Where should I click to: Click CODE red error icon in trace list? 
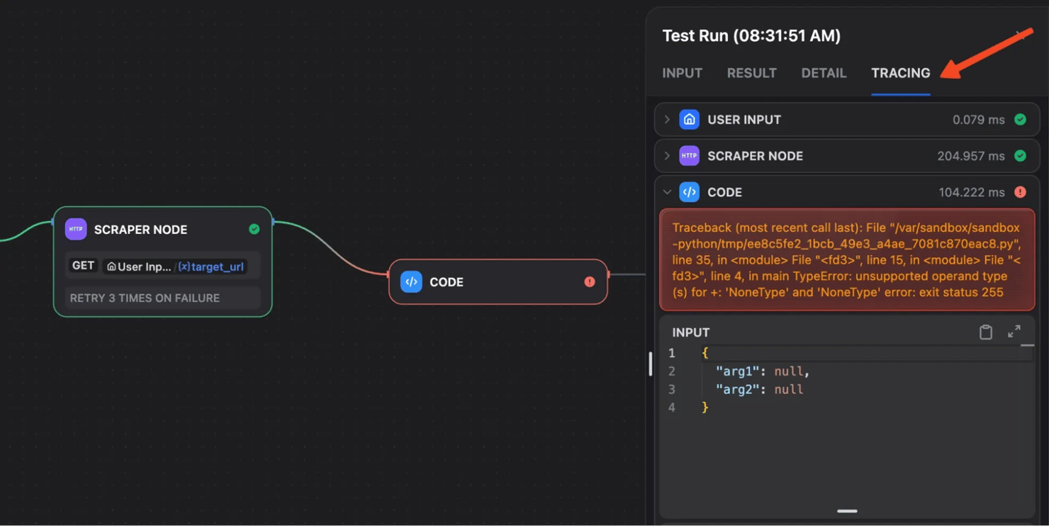tap(1020, 192)
